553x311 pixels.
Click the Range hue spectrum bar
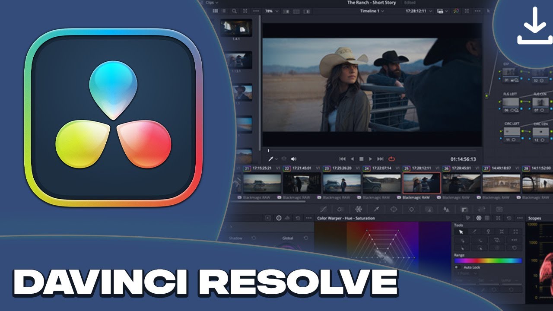(x=488, y=261)
